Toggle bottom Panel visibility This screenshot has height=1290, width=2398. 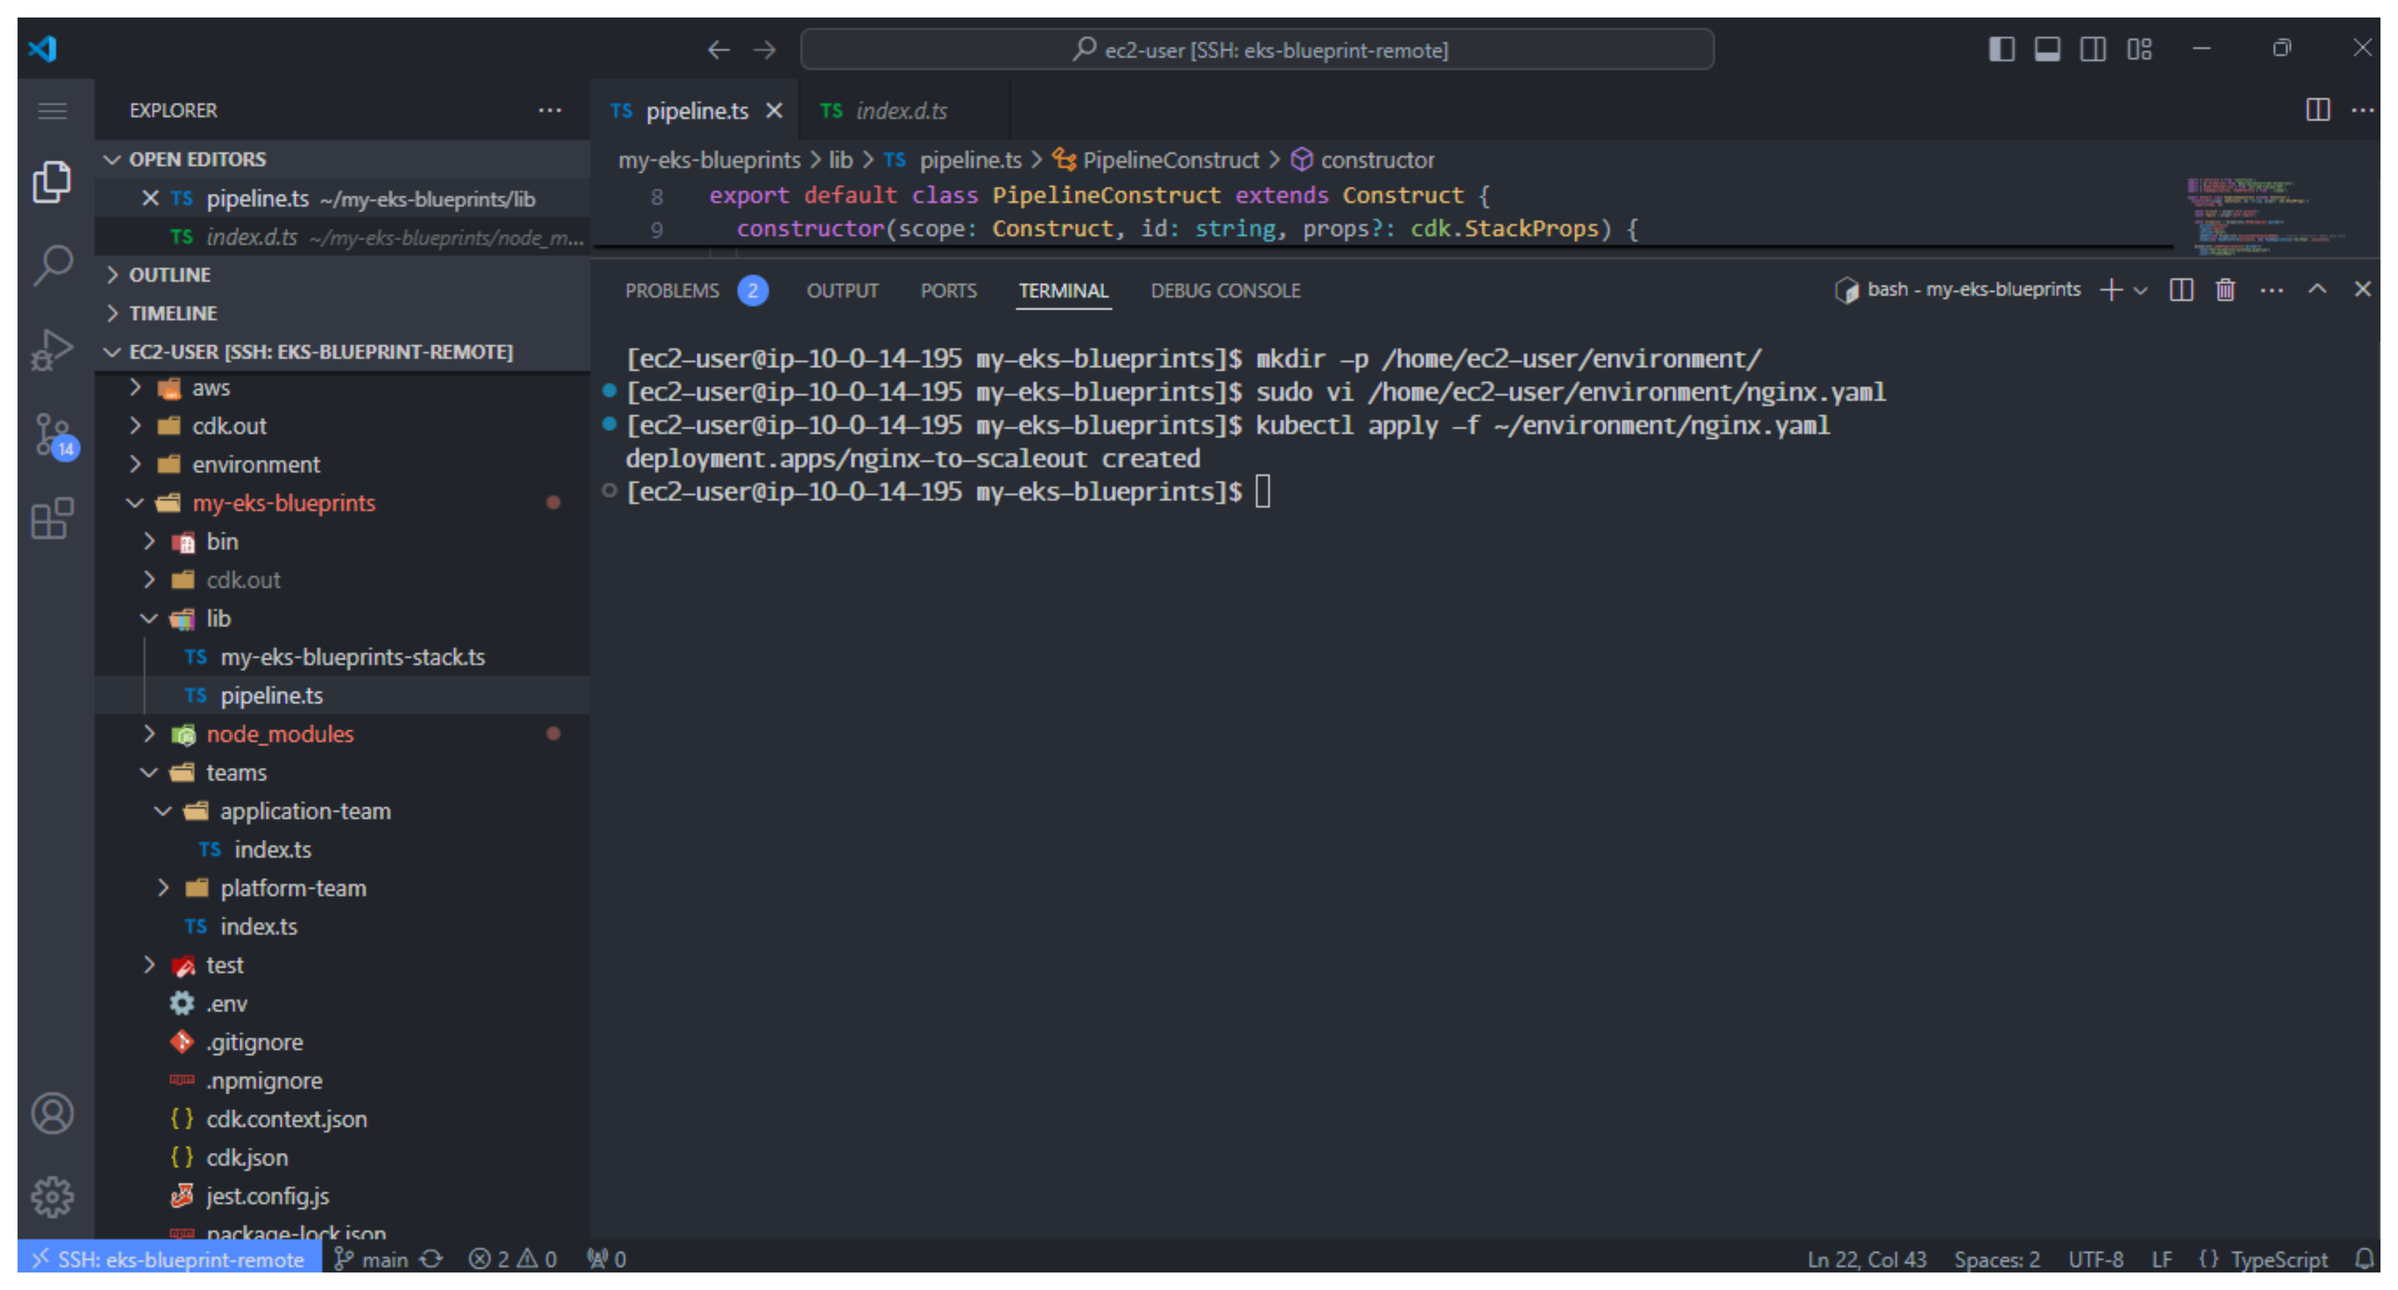(2047, 49)
